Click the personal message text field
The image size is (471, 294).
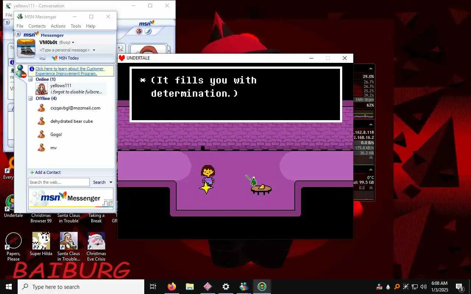[65, 50]
